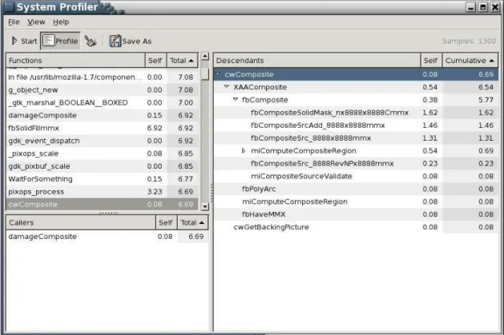Maximize the System Profiler window
This screenshot has height=335, width=504.
483,7
